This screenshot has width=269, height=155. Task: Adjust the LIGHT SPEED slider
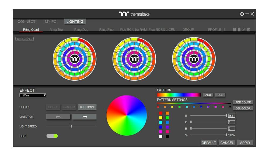coord(71,126)
